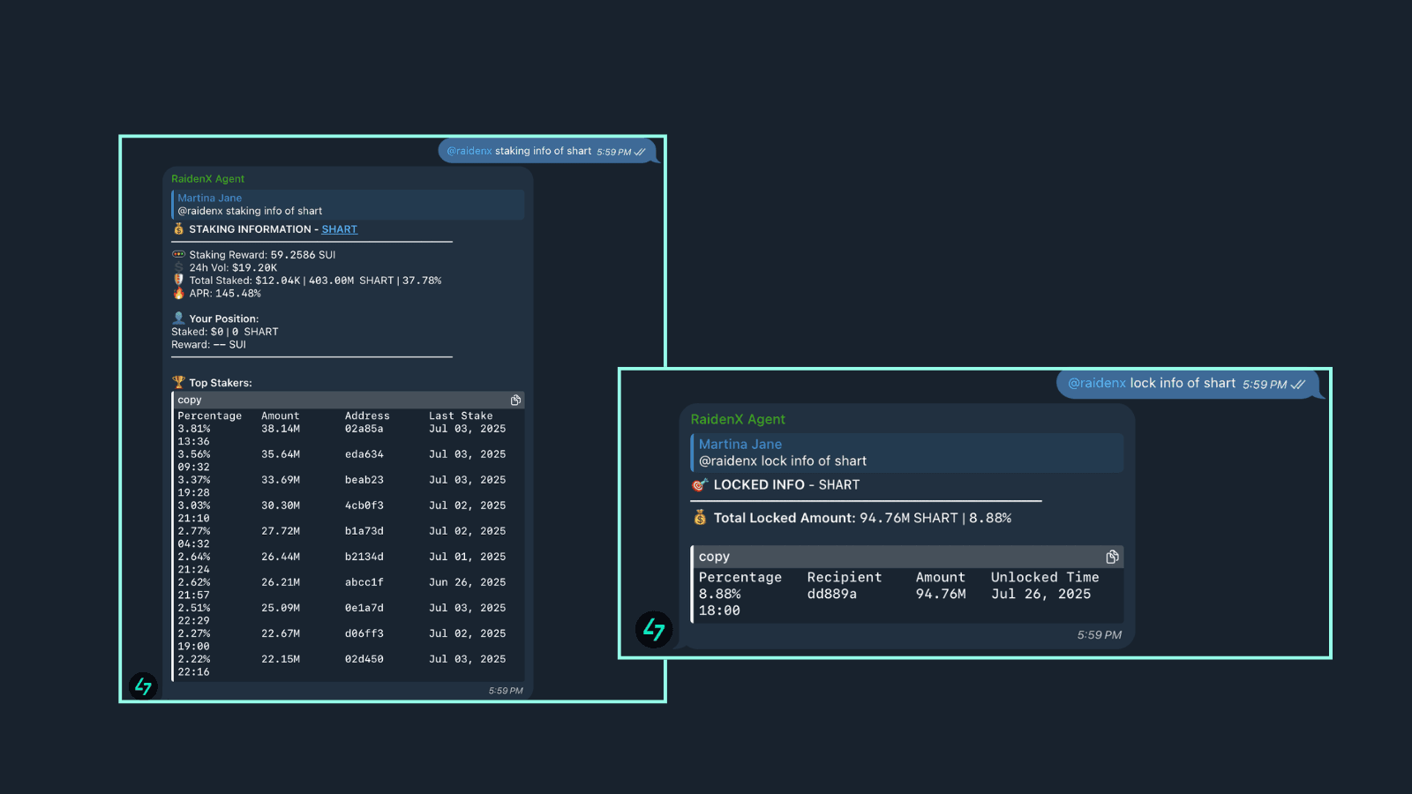Open the SHART token link
The height and width of the screenshot is (794, 1412).
coord(339,229)
